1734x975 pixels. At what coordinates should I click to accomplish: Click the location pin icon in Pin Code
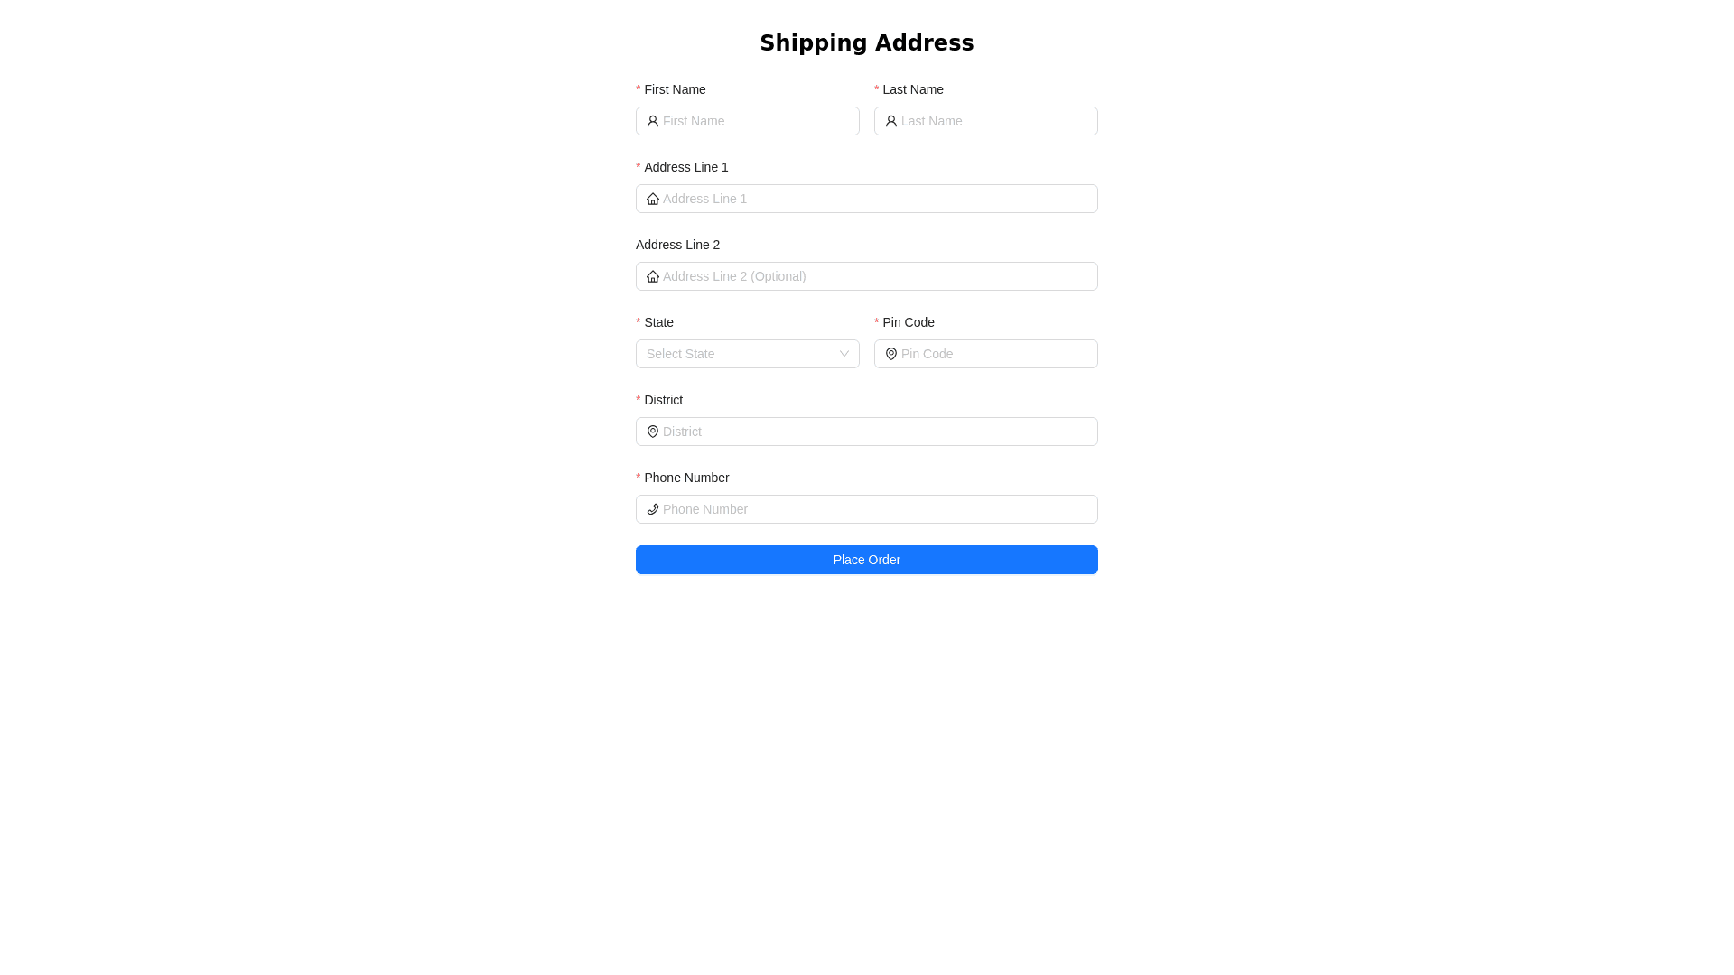click(x=890, y=354)
